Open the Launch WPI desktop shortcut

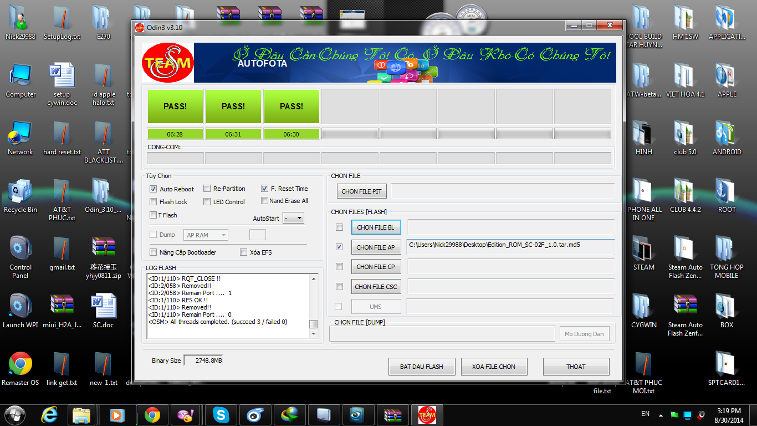[21, 311]
